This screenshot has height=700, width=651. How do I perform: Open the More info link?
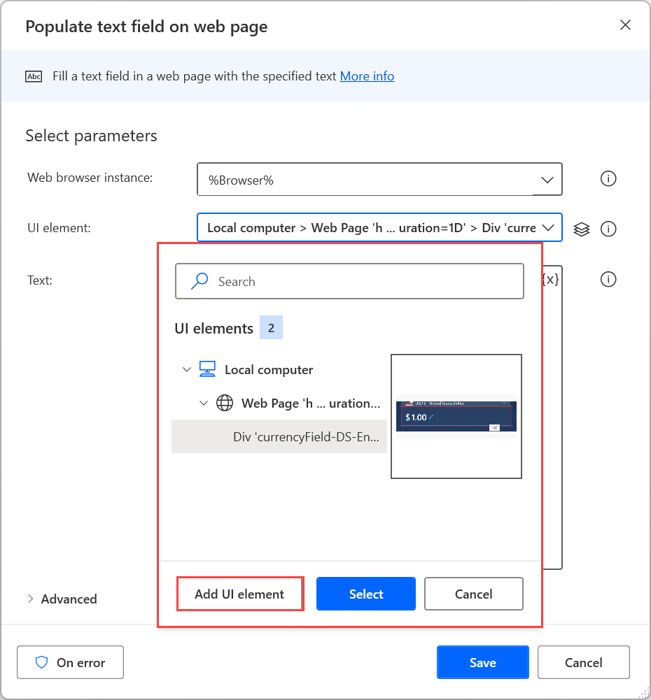coord(367,76)
